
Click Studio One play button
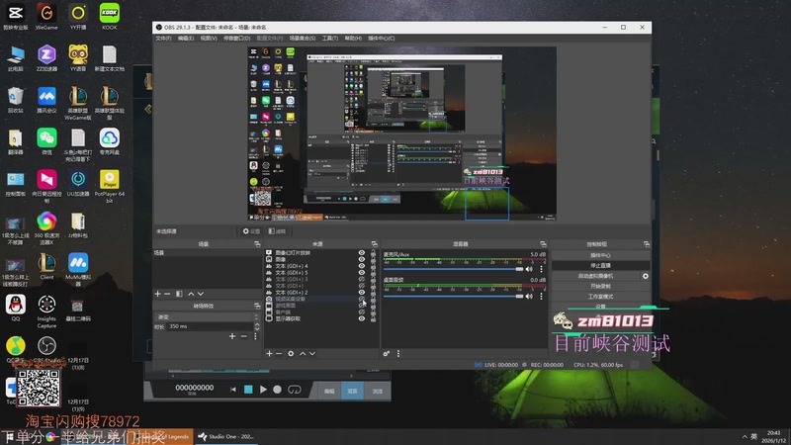263,390
